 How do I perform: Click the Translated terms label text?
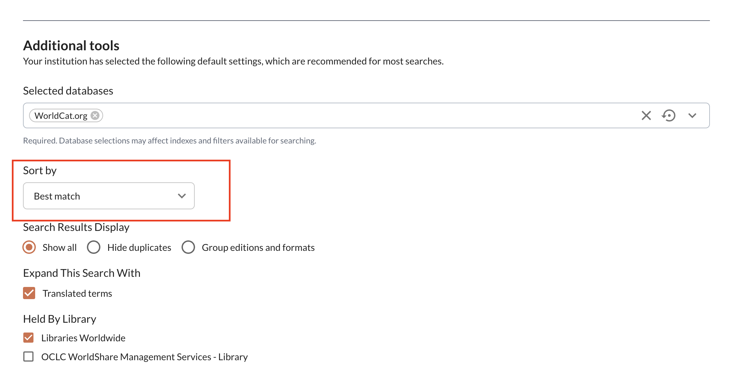click(77, 293)
